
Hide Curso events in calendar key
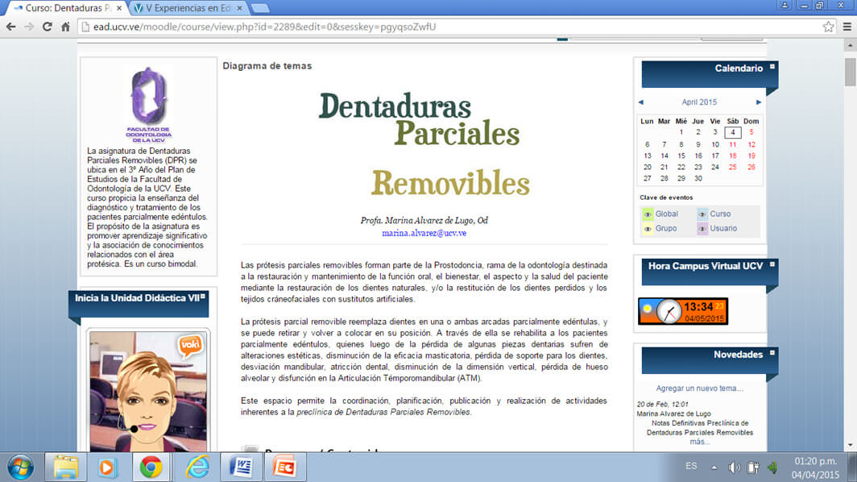702,214
